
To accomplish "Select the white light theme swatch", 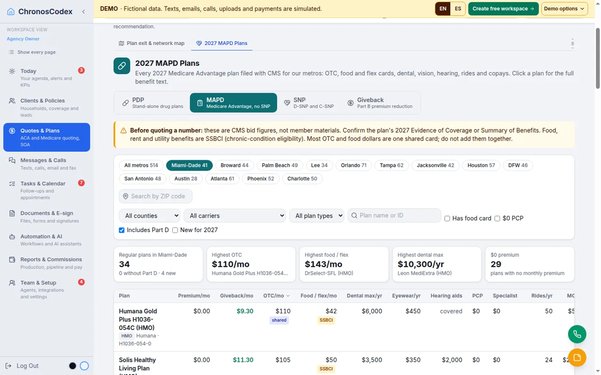I will click(85, 366).
